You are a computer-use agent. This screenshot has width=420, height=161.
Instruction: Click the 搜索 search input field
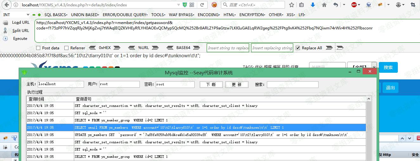coord(292,84)
